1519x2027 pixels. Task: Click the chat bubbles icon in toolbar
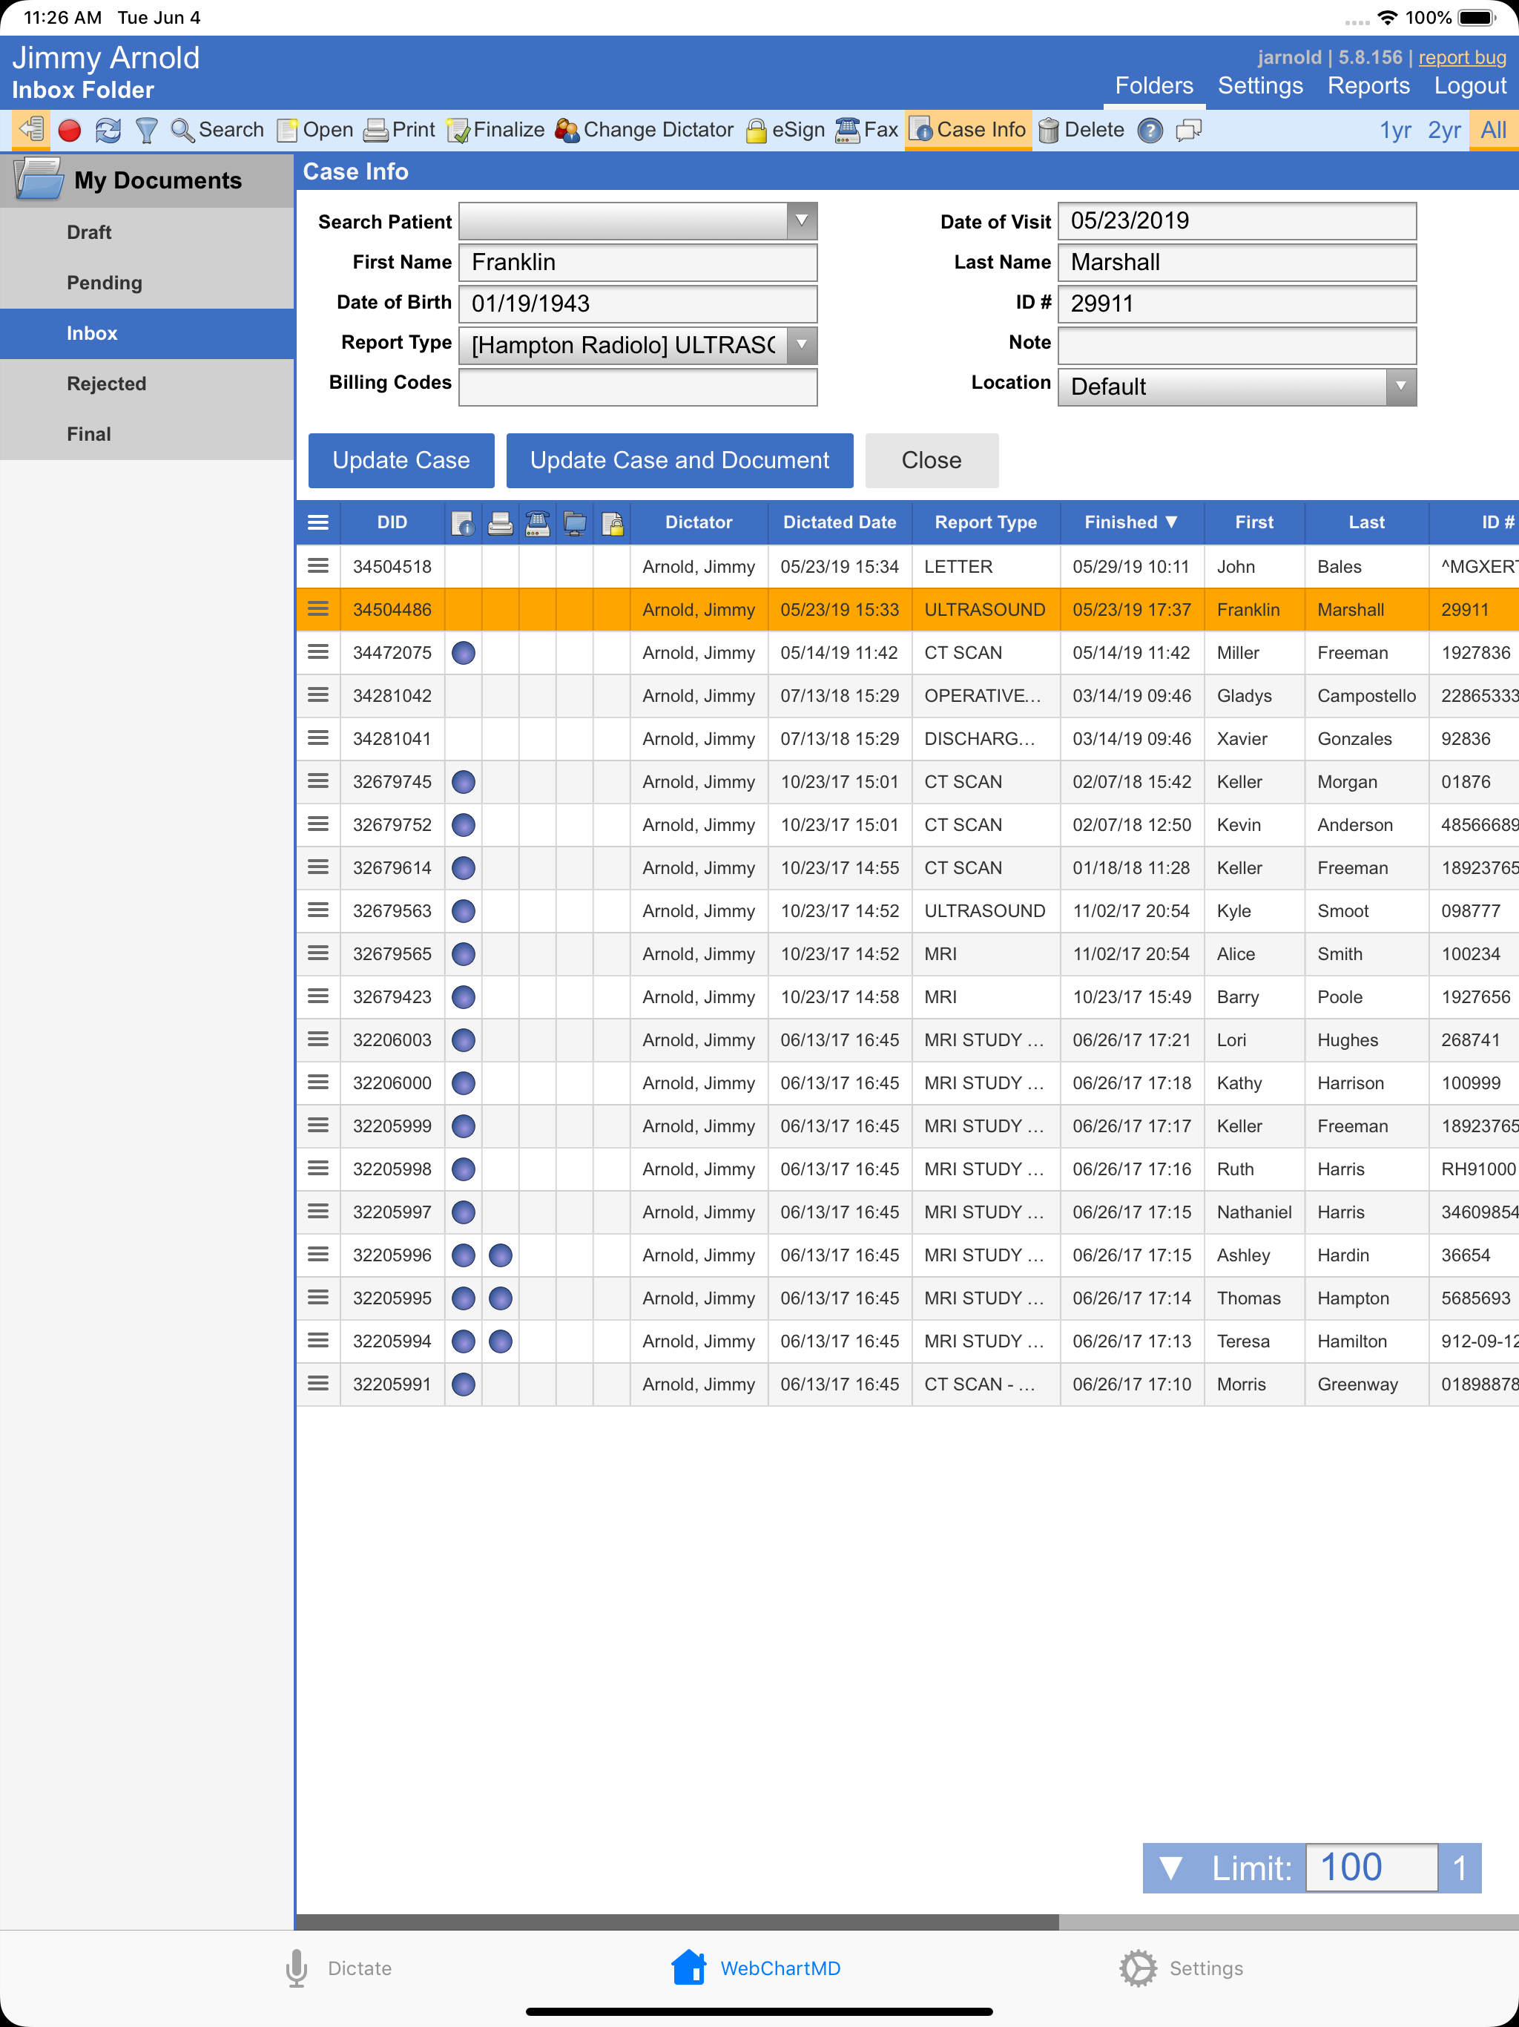click(x=1188, y=130)
